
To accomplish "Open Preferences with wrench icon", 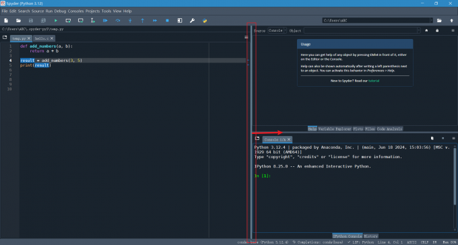I will (192, 20).
